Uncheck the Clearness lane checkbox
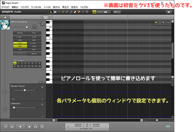This screenshot has height=132, width=193. [5, 109]
